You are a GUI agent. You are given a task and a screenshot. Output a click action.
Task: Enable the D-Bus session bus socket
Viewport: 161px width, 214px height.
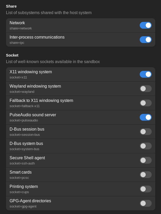pos(145,132)
